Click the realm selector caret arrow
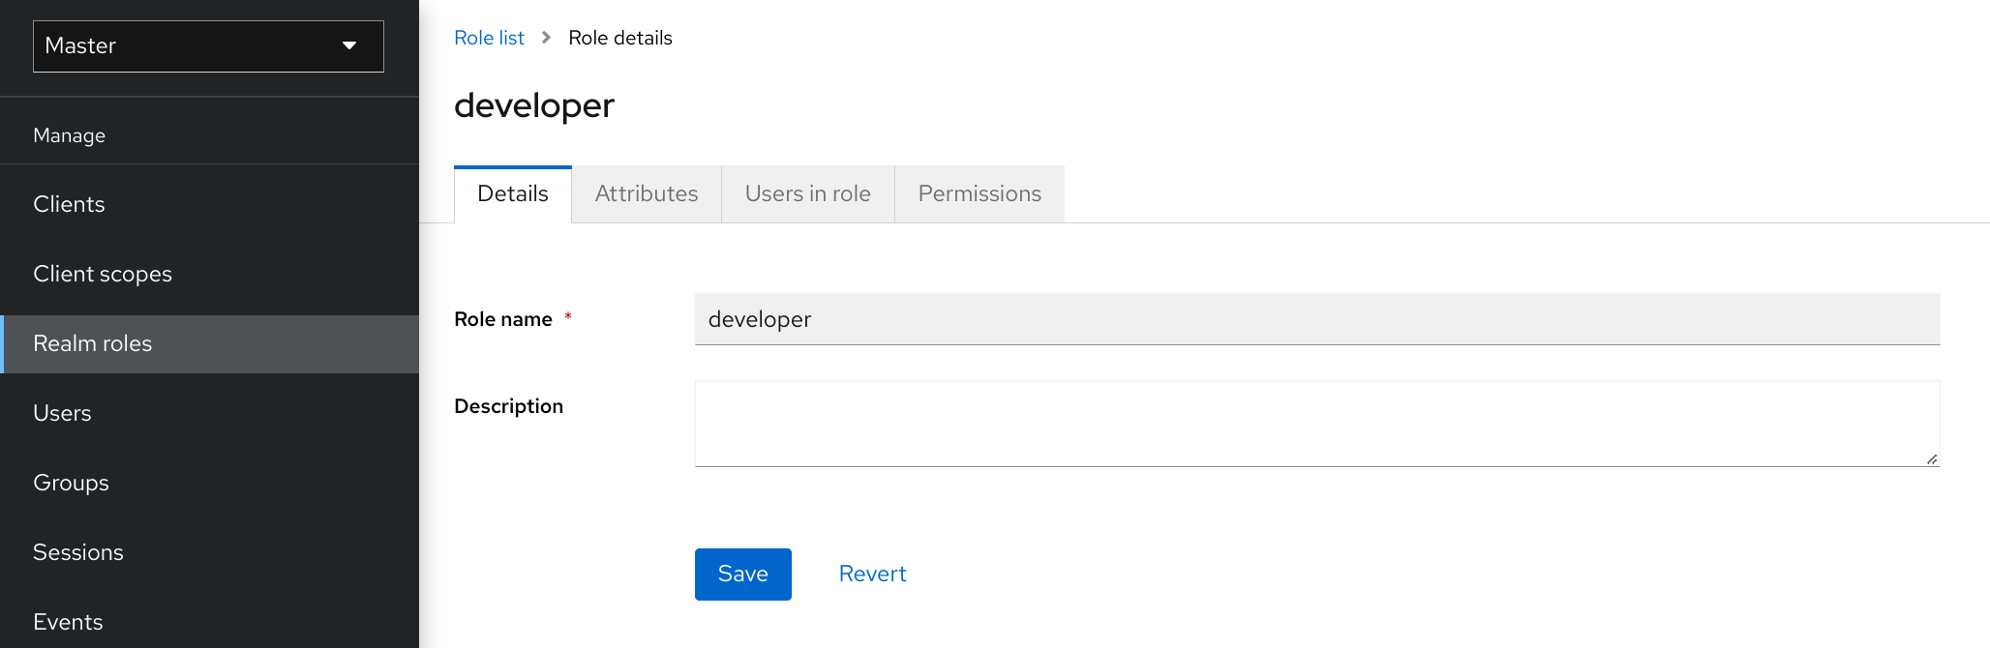The width and height of the screenshot is (1990, 648). click(349, 46)
